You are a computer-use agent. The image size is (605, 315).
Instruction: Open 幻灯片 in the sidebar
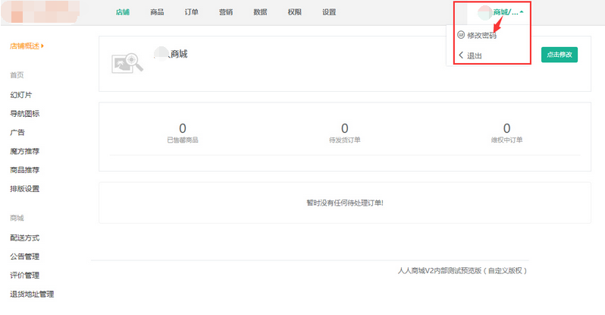[20, 95]
